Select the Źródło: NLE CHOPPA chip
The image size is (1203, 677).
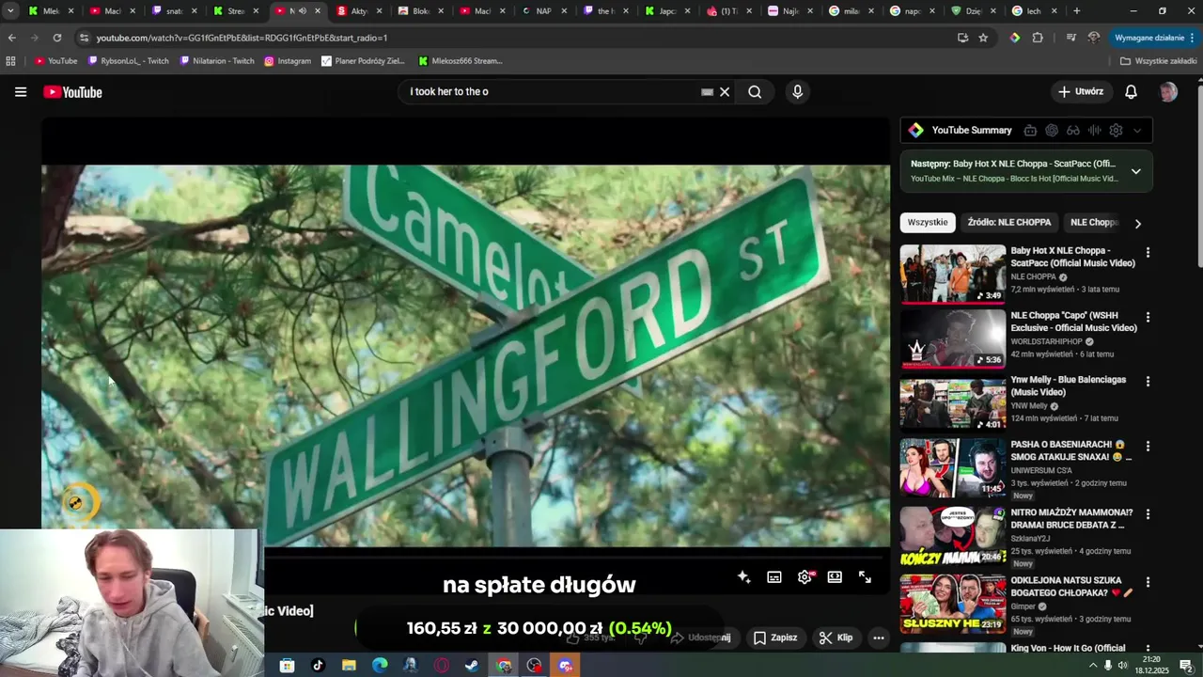coord(1009,223)
